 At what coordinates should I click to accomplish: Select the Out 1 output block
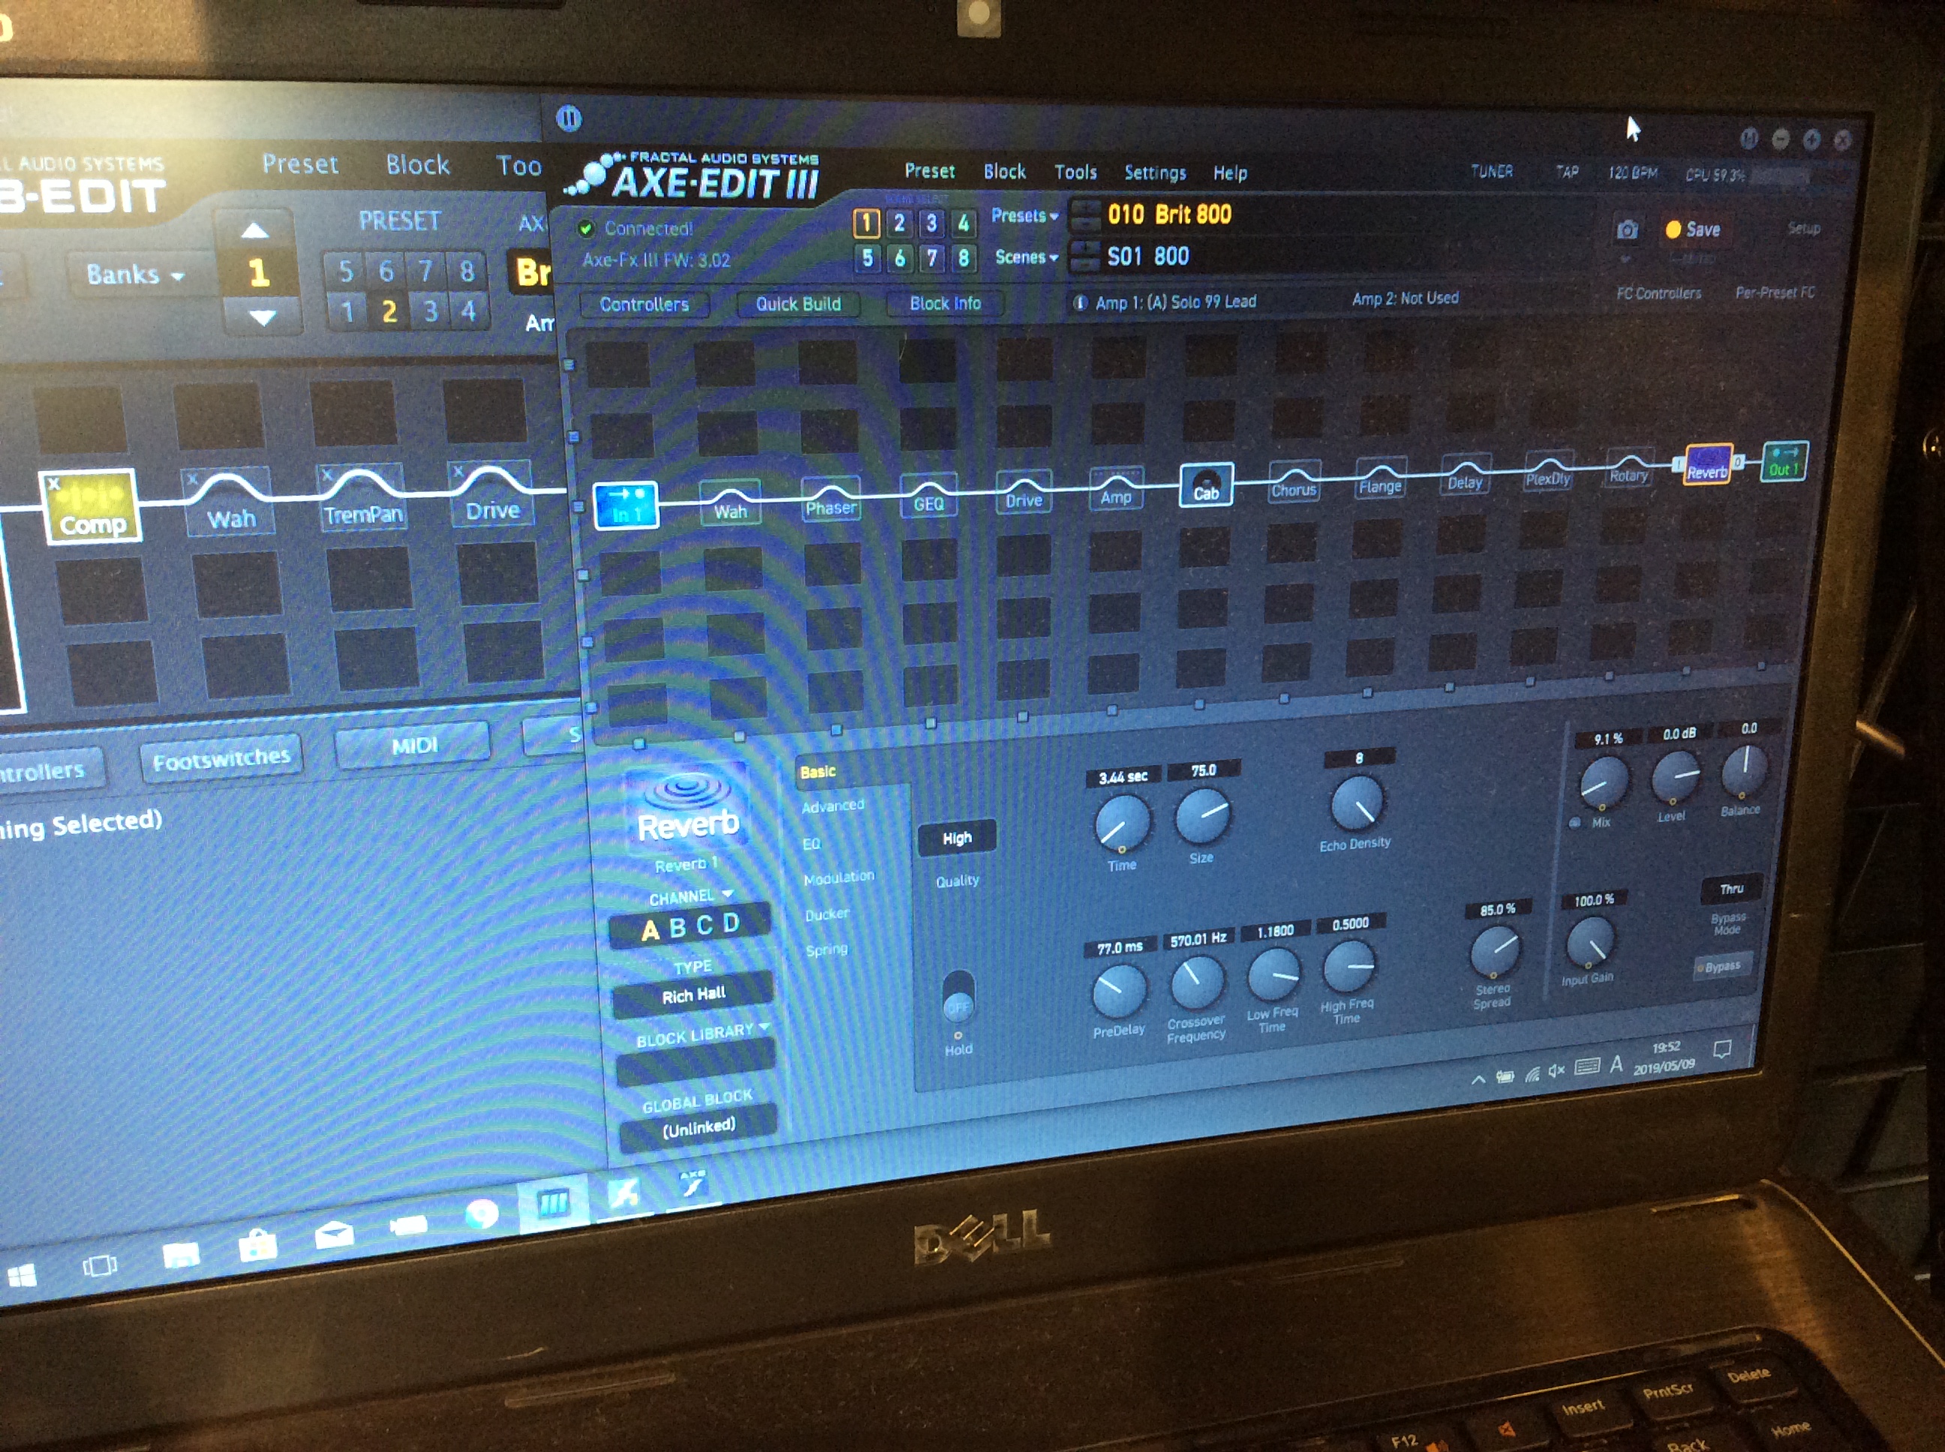pos(1784,461)
